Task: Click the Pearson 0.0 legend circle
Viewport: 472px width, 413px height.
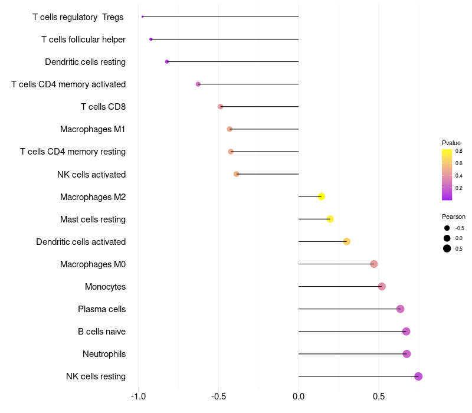Action: pyautogui.click(x=447, y=238)
